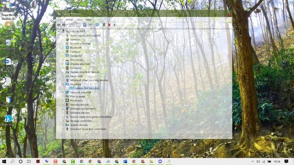Select the Software components category
The width and height of the screenshot is (294, 165).
pyautogui.click(x=83, y=109)
